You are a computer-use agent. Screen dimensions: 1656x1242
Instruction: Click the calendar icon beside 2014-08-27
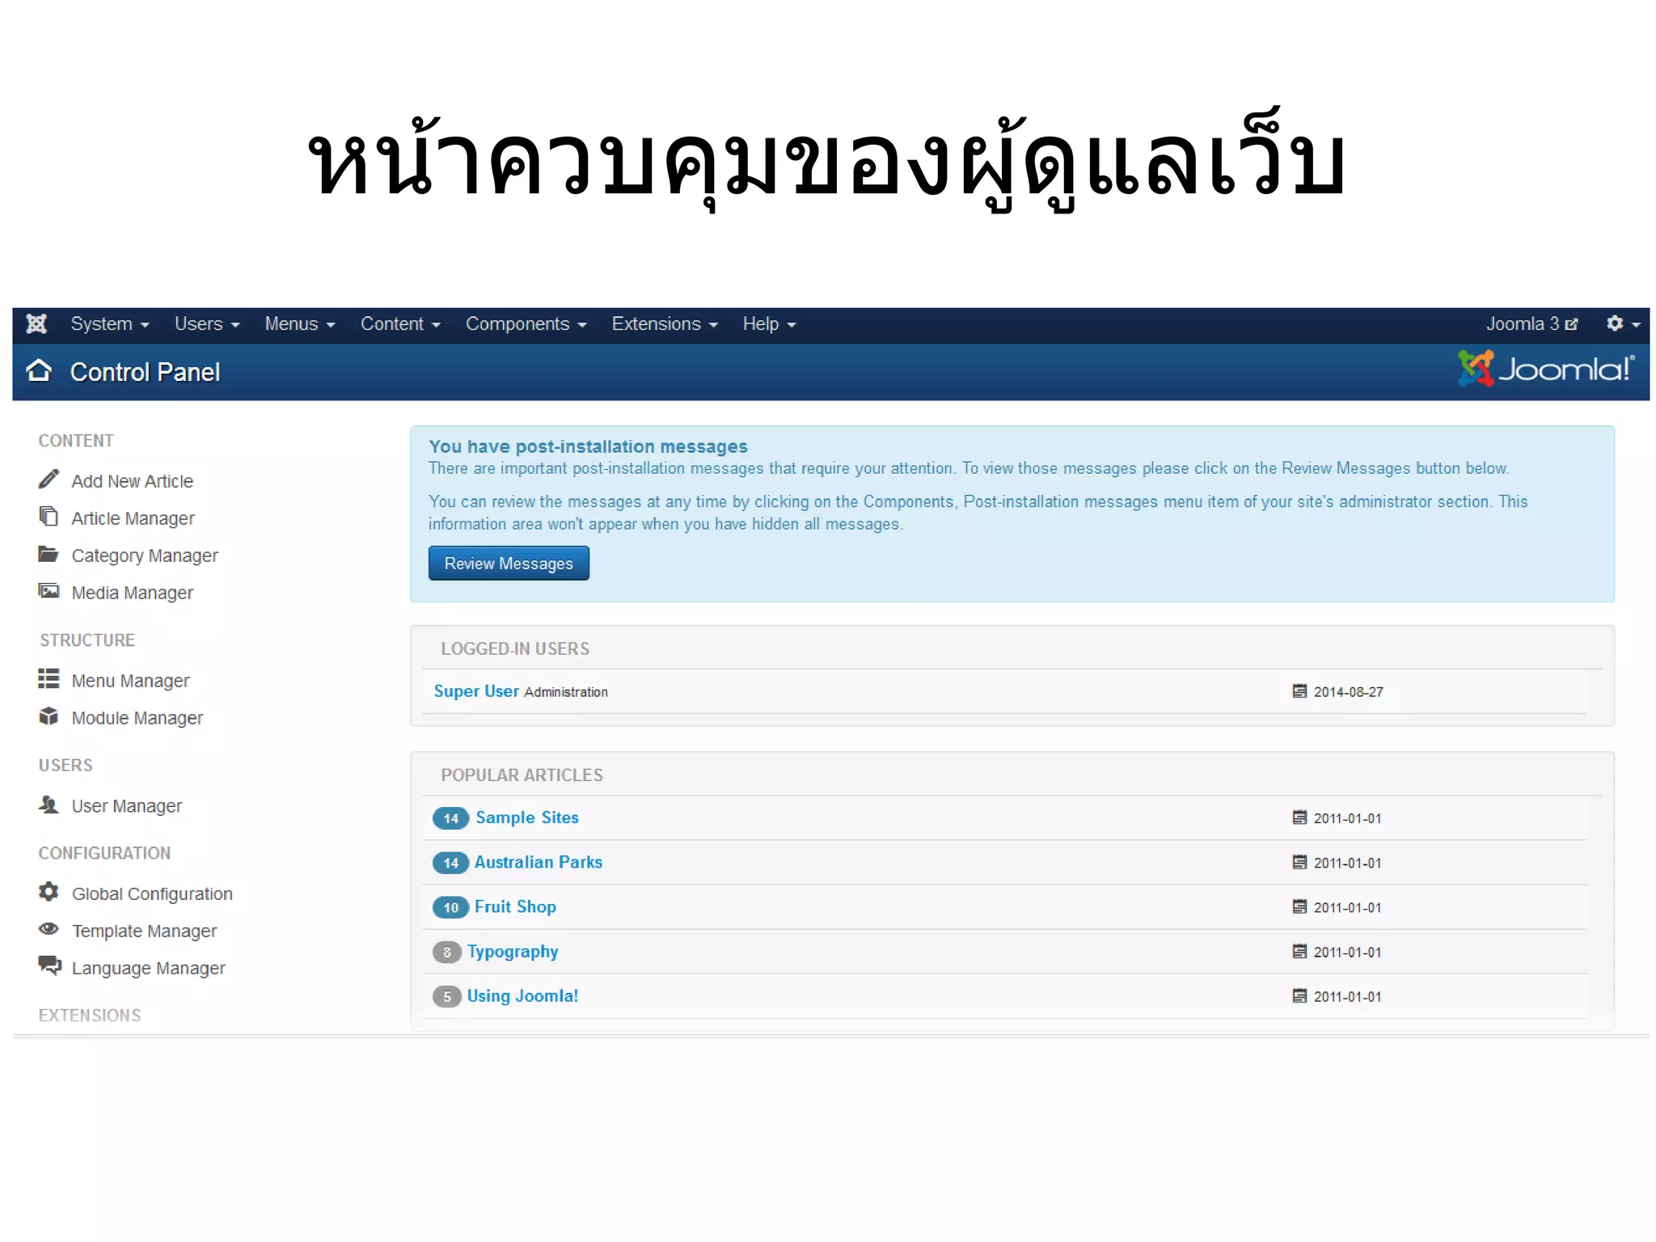(1299, 691)
